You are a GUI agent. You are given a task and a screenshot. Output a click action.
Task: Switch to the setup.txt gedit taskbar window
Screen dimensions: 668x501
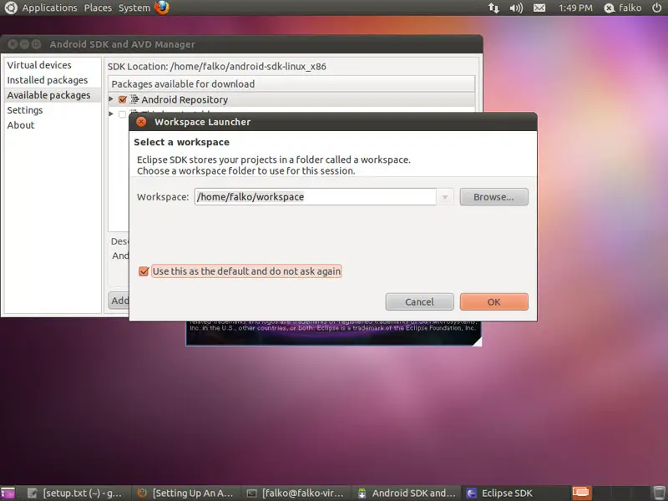(74, 493)
